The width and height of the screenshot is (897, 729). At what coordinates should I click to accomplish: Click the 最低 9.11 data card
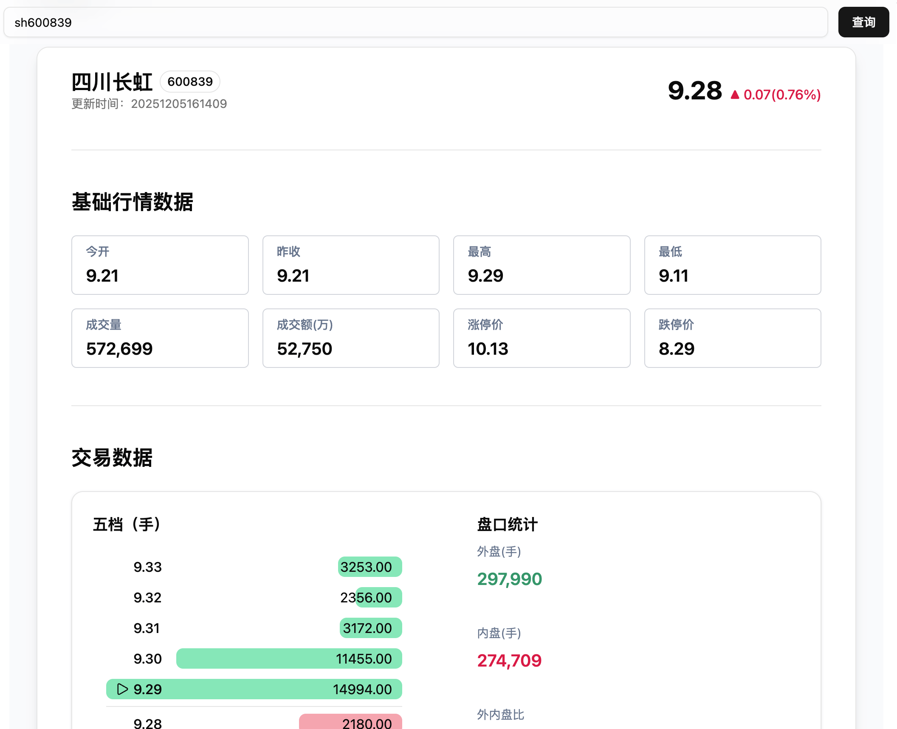click(732, 265)
